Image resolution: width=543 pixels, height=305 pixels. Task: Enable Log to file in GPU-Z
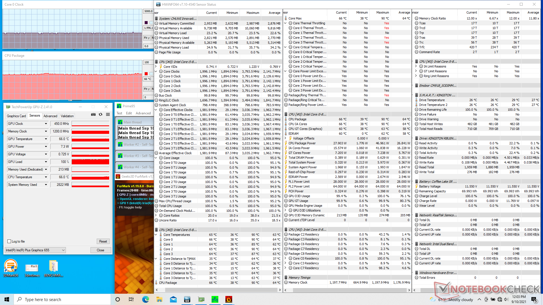click(x=9, y=241)
